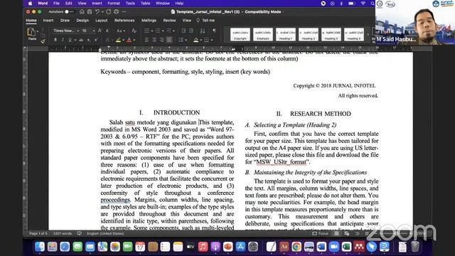Open the Text Effects icon
The image size is (455, 256).
(107, 40)
